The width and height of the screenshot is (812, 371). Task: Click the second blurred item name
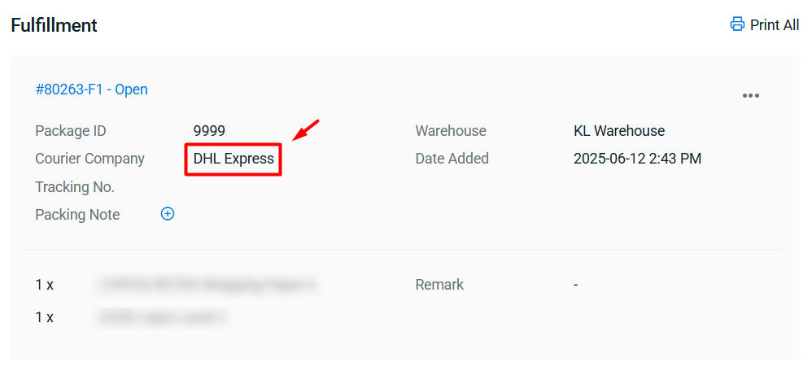tap(162, 317)
